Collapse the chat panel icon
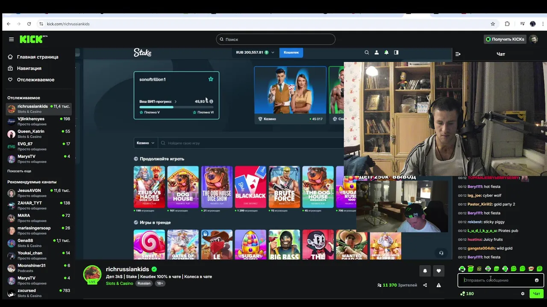 [458, 54]
